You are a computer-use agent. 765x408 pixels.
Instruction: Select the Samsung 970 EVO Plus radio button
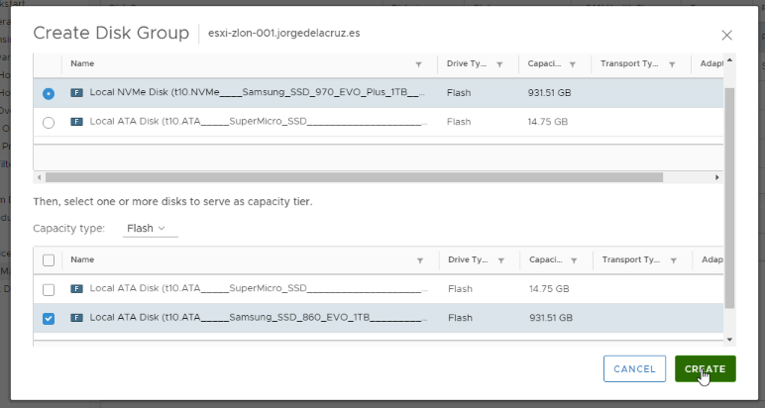pos(49,93)
